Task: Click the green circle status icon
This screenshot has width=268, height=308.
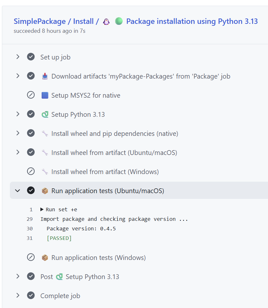Action: (119, 21)
